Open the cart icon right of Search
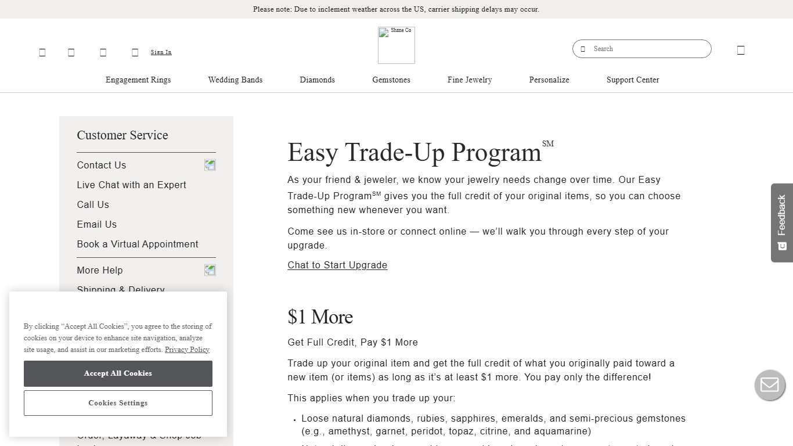 coord(740,51)
